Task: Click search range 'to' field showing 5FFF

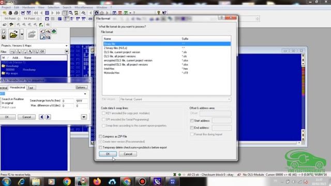Action: [x=82, y=101]
